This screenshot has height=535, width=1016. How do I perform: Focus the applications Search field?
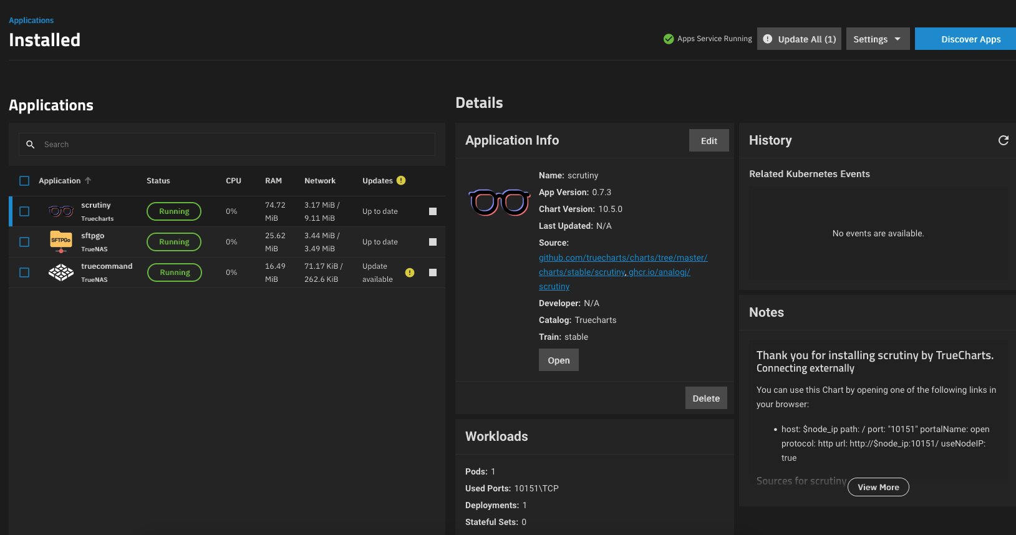227,145
